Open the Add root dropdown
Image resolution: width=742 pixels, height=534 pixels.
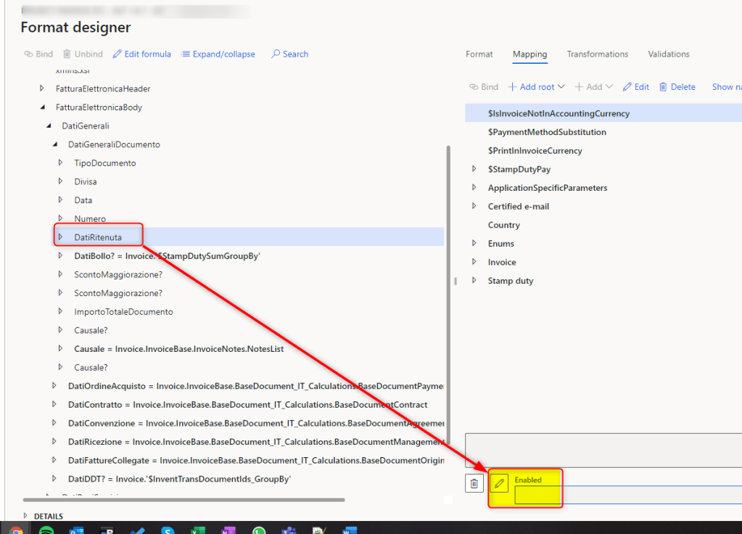pyautogui.click(x=536, y=87)
